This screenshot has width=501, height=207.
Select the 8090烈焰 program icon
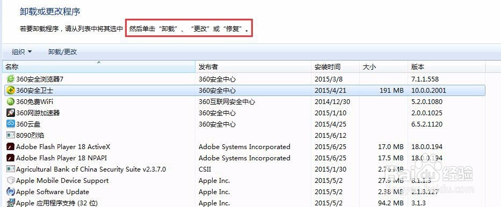point(11,135)
